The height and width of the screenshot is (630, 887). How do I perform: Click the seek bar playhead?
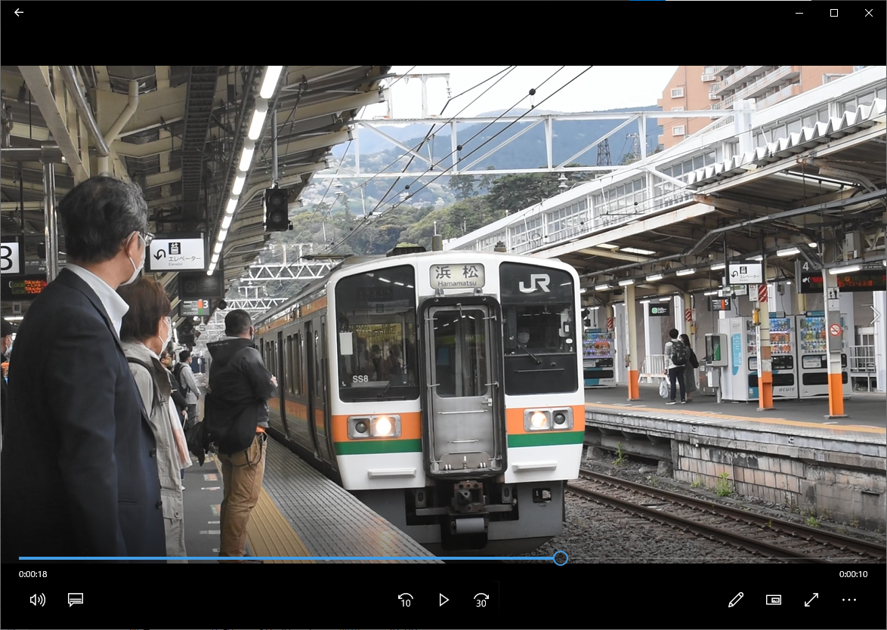[x=561, y=558]
